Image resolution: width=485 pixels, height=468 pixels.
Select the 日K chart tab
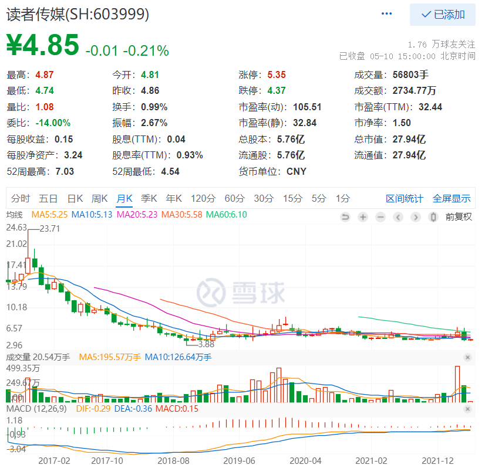[75, 199]
